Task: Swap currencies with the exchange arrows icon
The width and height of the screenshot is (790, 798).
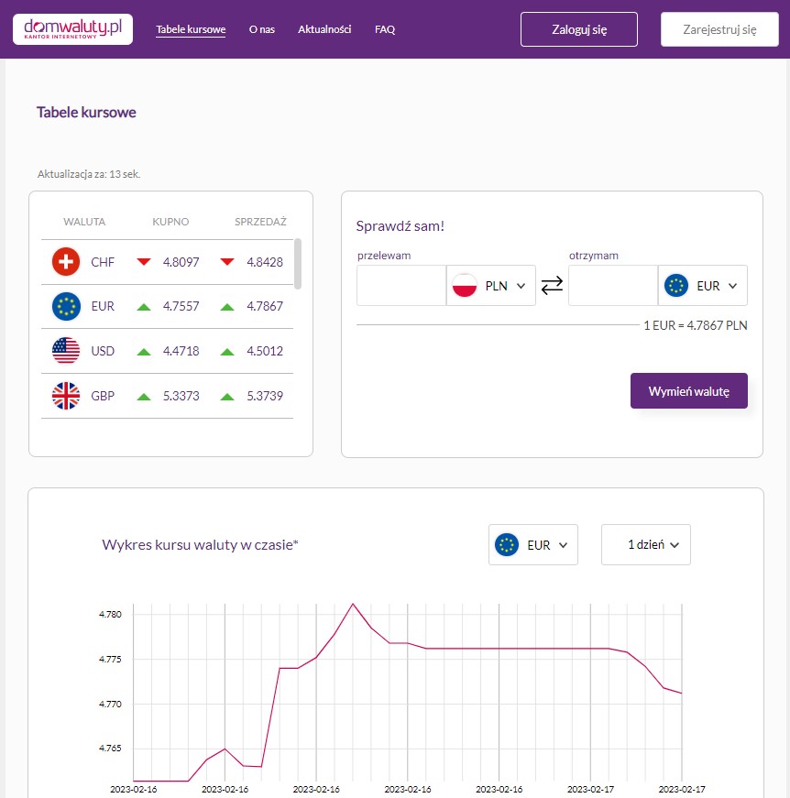Action: (552, 286)
